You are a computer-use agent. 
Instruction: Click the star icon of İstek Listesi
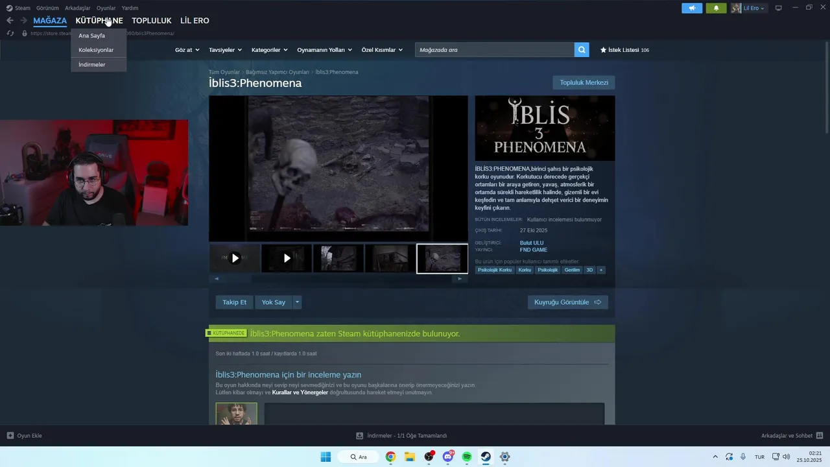coord(603,50)
